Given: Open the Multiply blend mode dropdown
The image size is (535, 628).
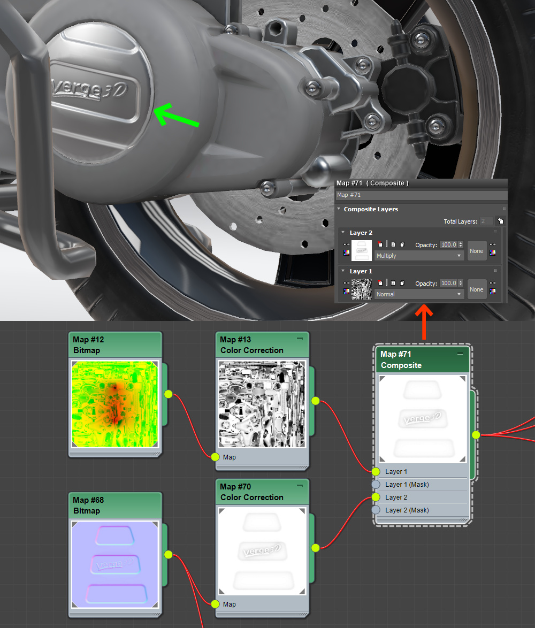Looking at the screenshot, I should [419, 256].
